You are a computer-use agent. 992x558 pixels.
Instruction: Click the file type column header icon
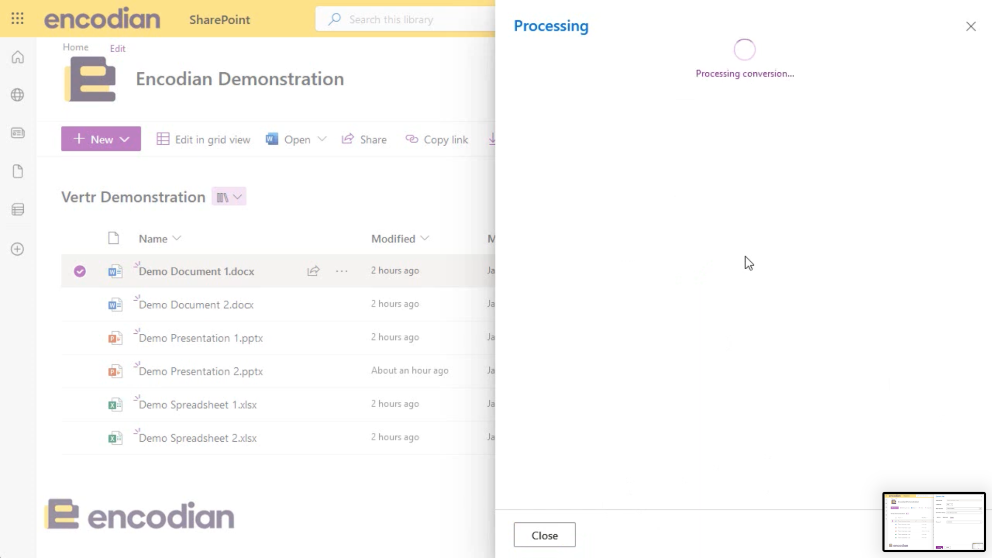point(113,238)
